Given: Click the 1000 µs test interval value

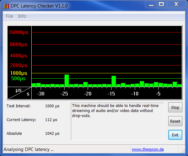Looking at the screenshot, I should [x=52, y=106].
